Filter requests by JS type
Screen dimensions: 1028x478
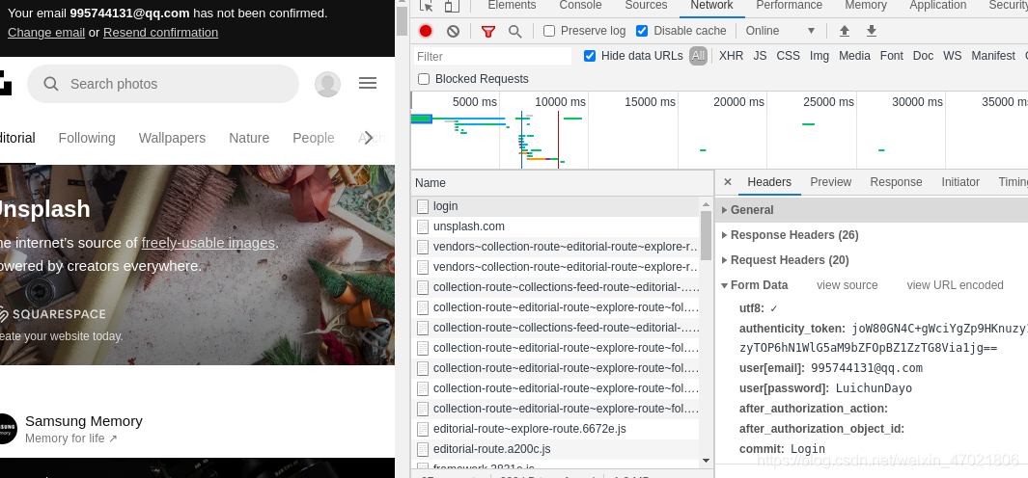760,56
